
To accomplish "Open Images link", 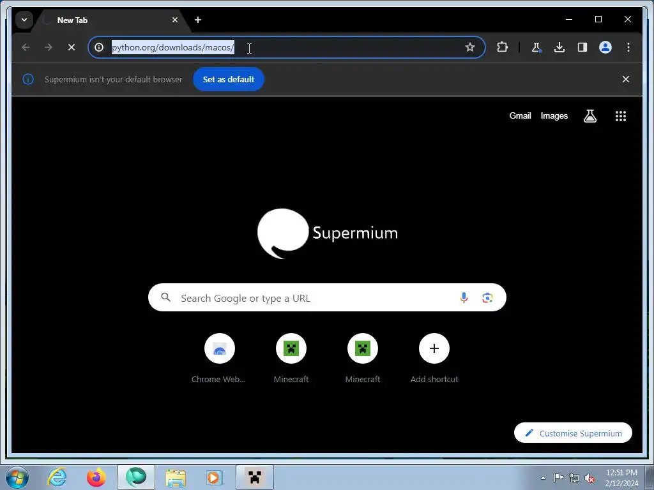I will pyautogui.click(x=554, y=116).
